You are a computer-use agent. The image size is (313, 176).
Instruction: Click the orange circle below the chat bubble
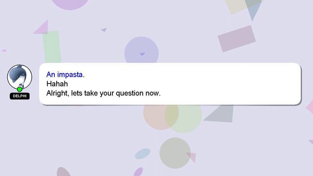(x=161, y=117)
